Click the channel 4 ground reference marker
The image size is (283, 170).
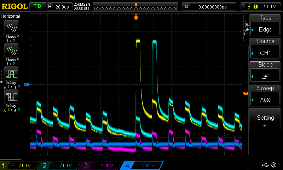(27, 84)
